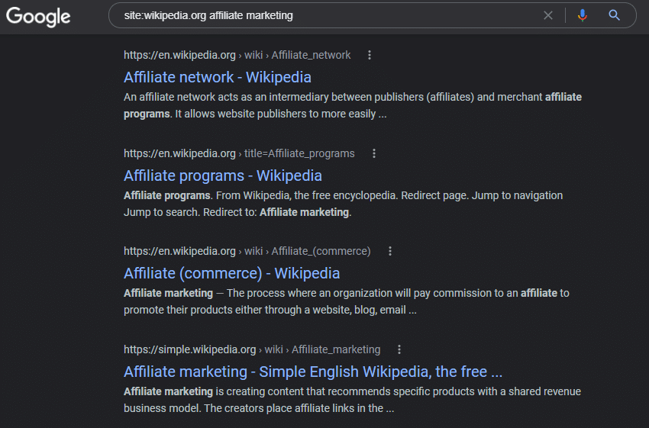
Task: Open Affiliate (commerce) - Wikipedia link
Action: (x=232, y=273)
